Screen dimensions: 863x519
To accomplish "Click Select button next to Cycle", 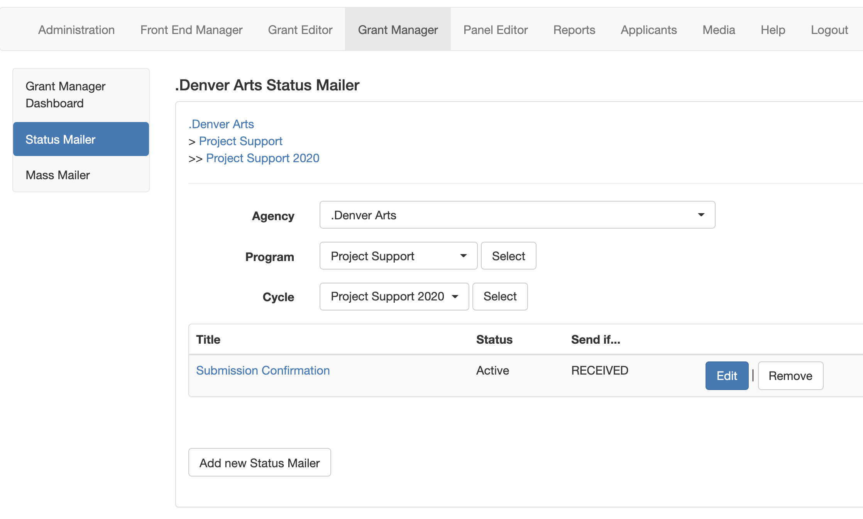I will coord(500,297).
